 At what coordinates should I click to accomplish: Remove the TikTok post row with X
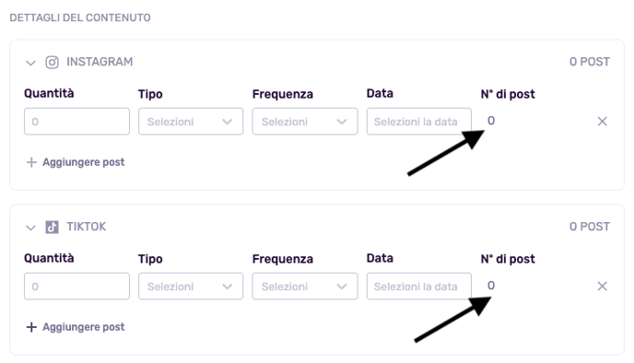(x=602, y=287)
